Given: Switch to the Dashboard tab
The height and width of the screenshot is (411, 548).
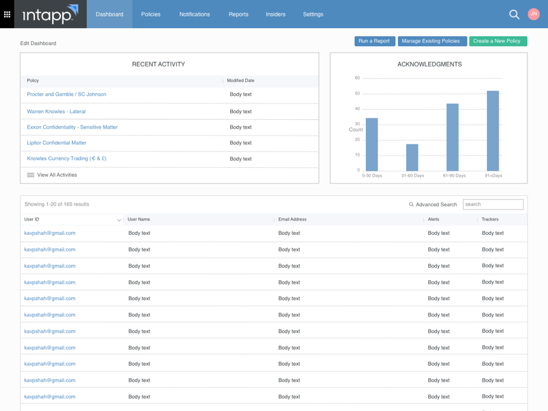Looking at the screenshot, I should 110,14.
